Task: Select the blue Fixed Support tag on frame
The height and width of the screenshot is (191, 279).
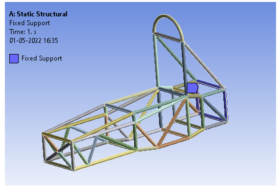Action: click(192, 88)
